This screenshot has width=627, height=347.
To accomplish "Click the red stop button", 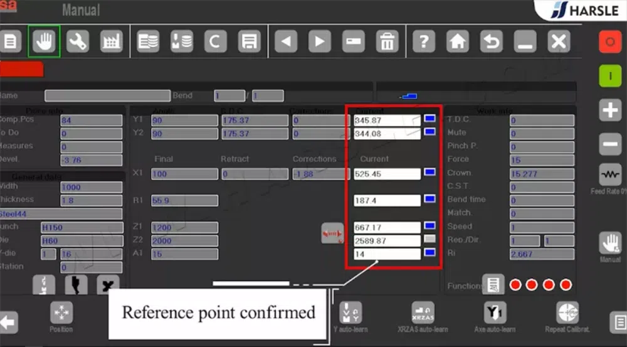I will click(610, 41).
